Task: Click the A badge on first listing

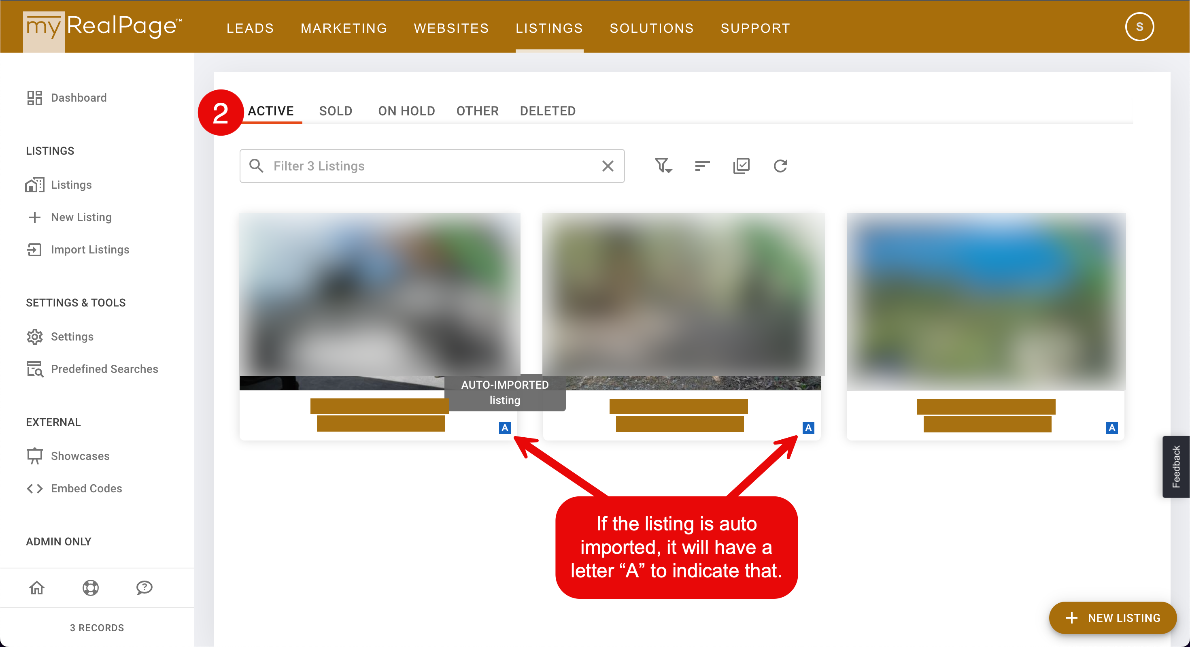Action: (x=505, y=428)
